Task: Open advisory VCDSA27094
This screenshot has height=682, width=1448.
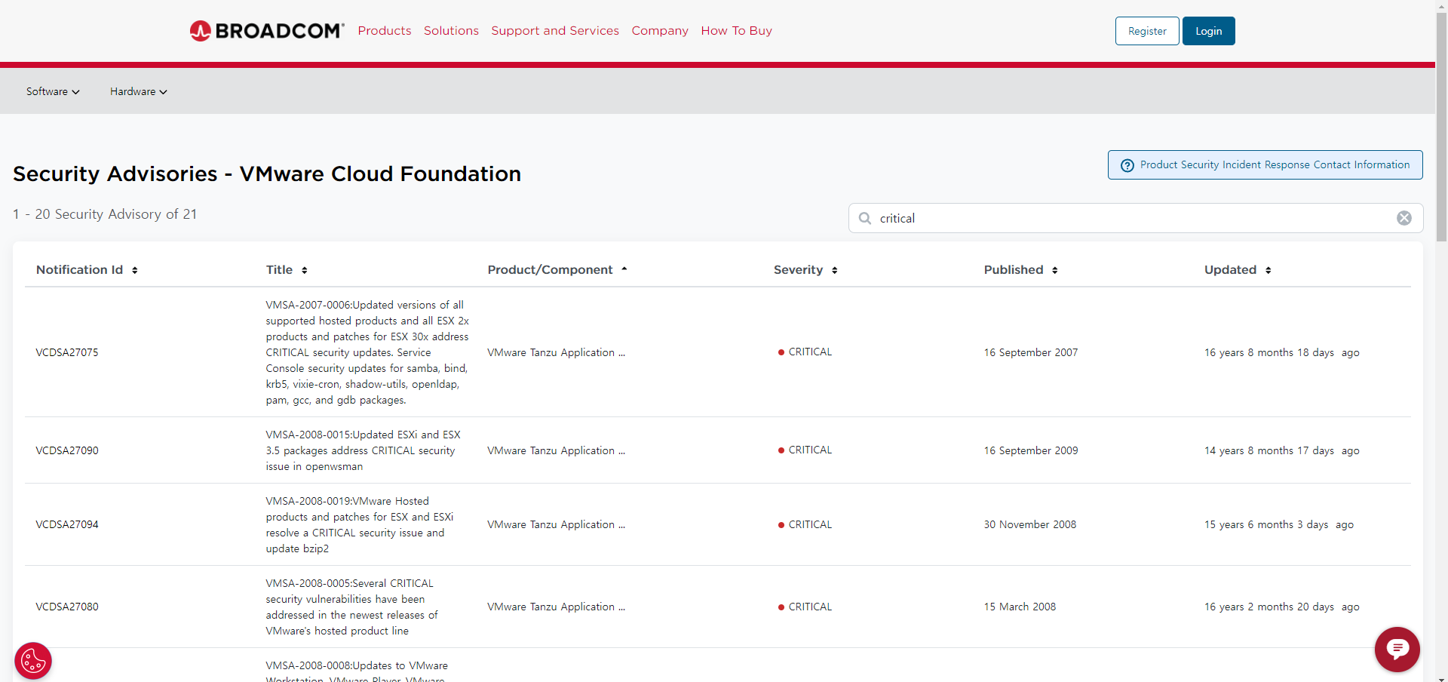Action: pyautogui.click(x=67, y=524)
